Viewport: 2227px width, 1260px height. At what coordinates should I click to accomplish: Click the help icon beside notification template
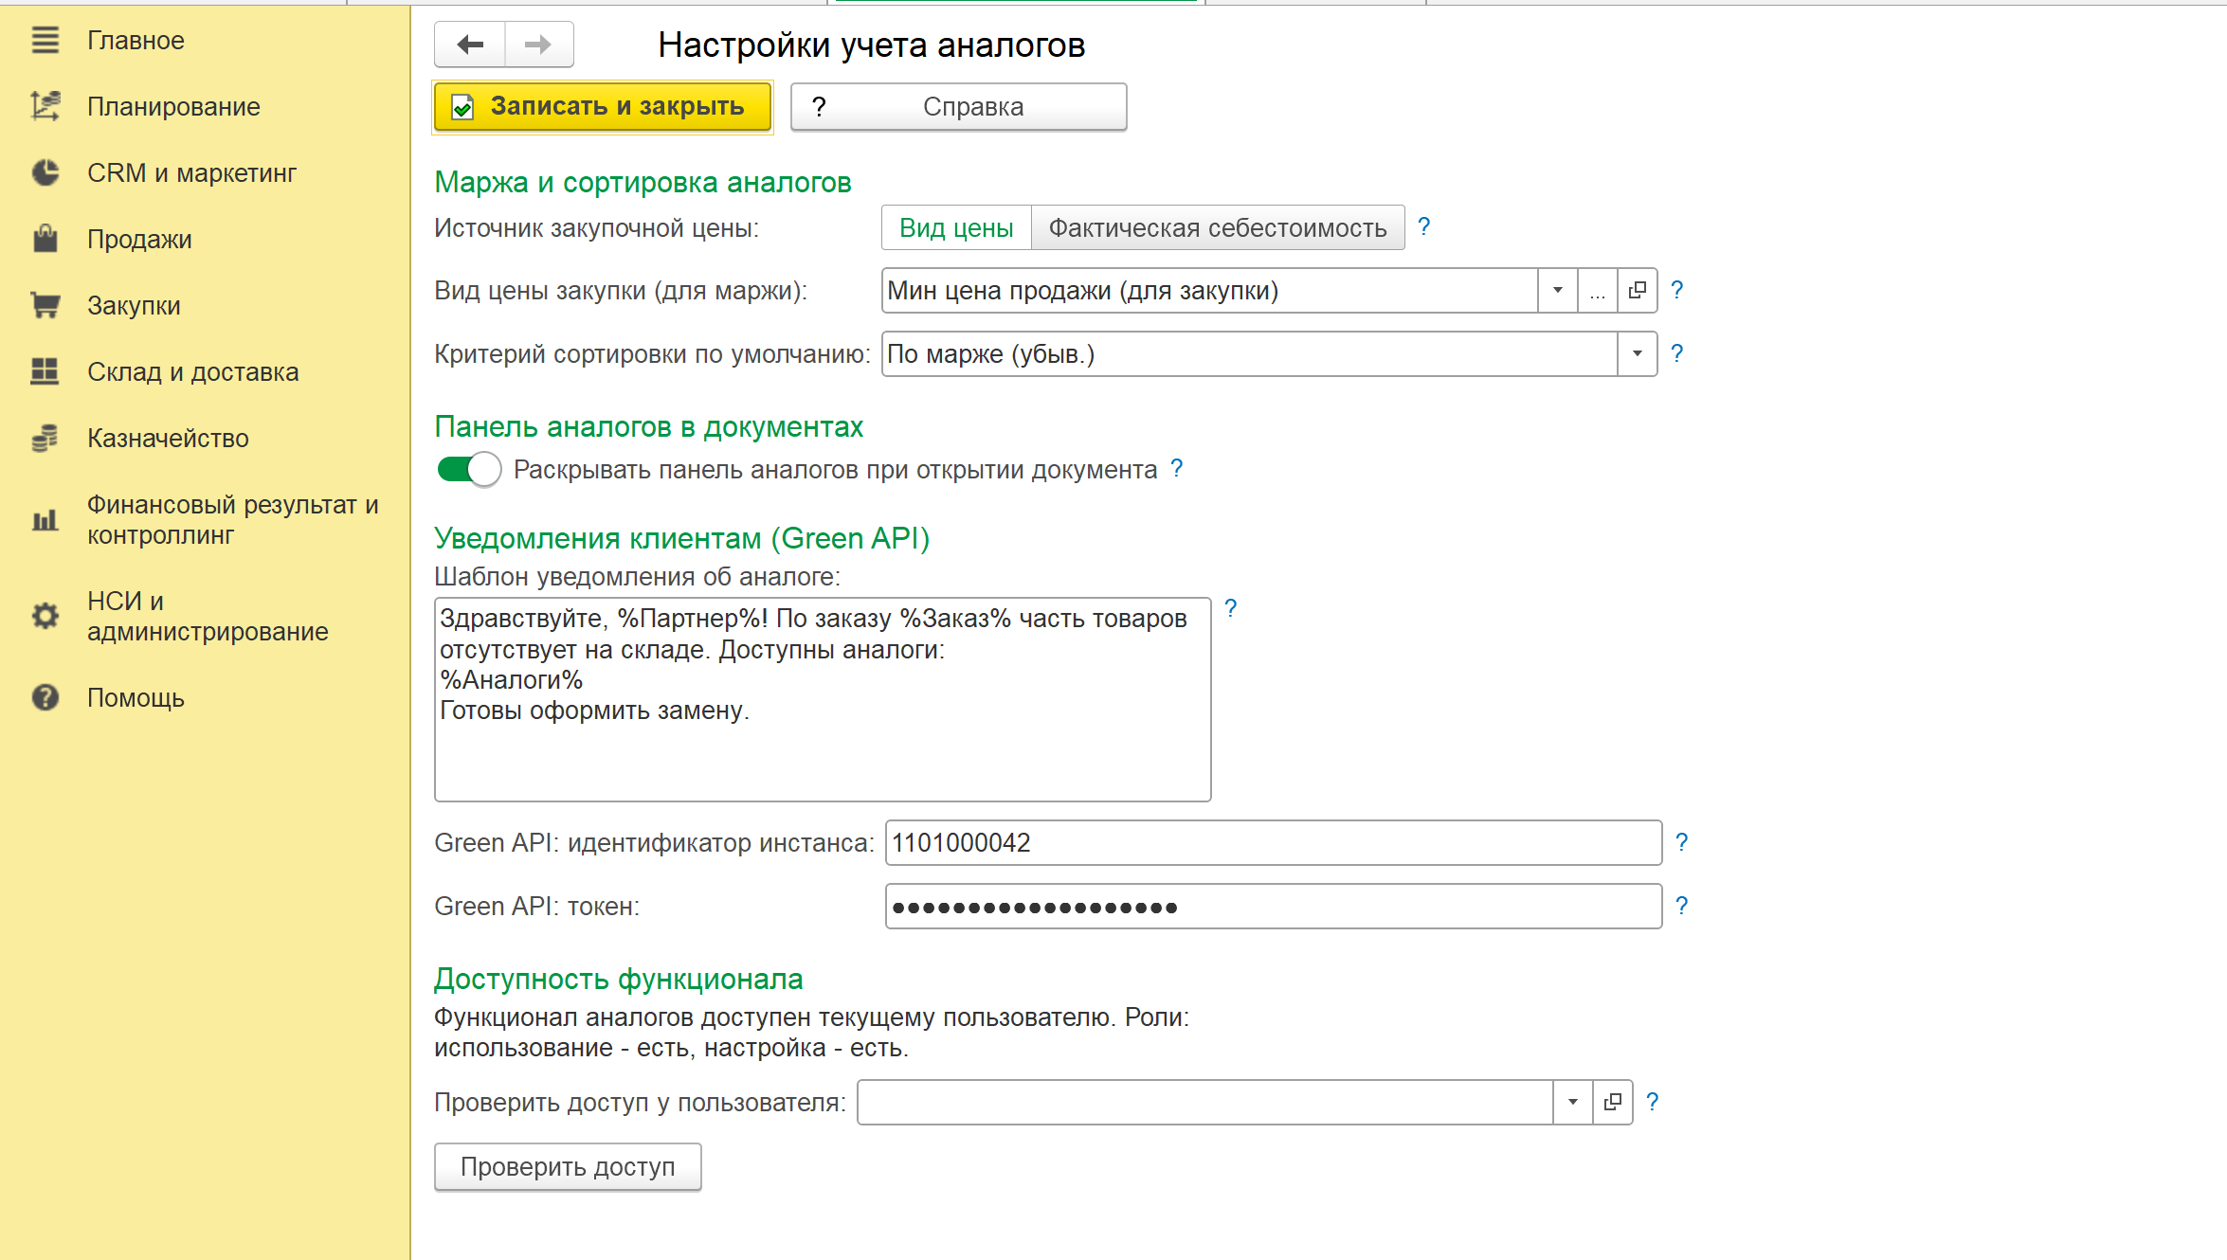[x=1230, y=608]
